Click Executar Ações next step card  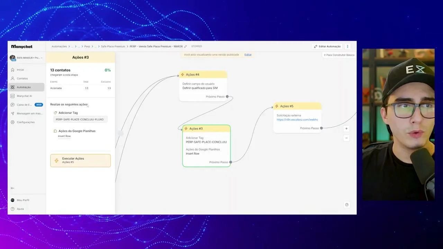coord(80,160)
